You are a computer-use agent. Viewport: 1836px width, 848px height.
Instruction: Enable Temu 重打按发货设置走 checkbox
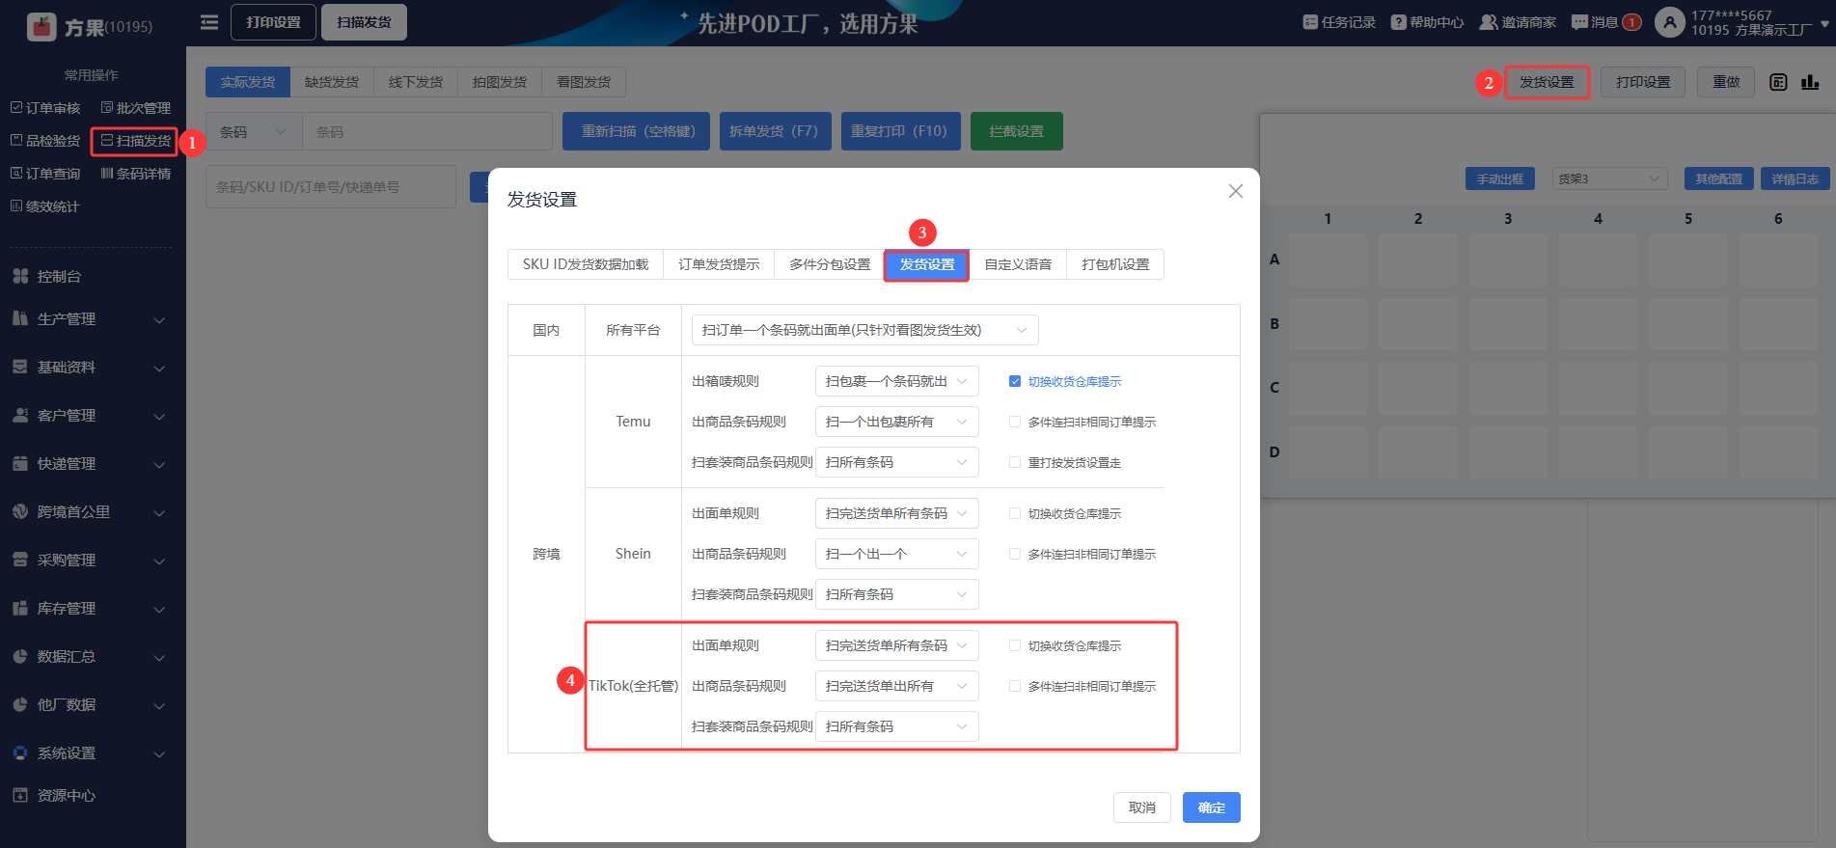click(1015, 462)
